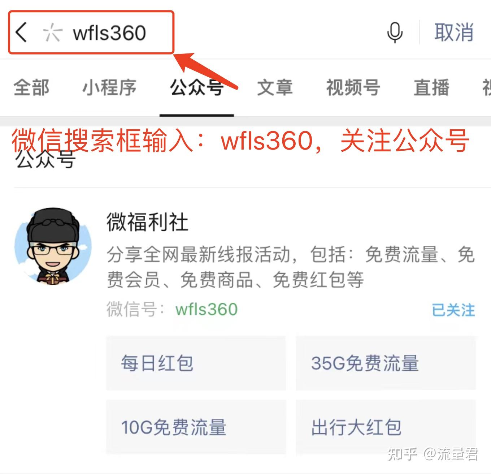491x474 pixels.
Task: Open the 视频号 tab
Action: (x=353, y=88)
